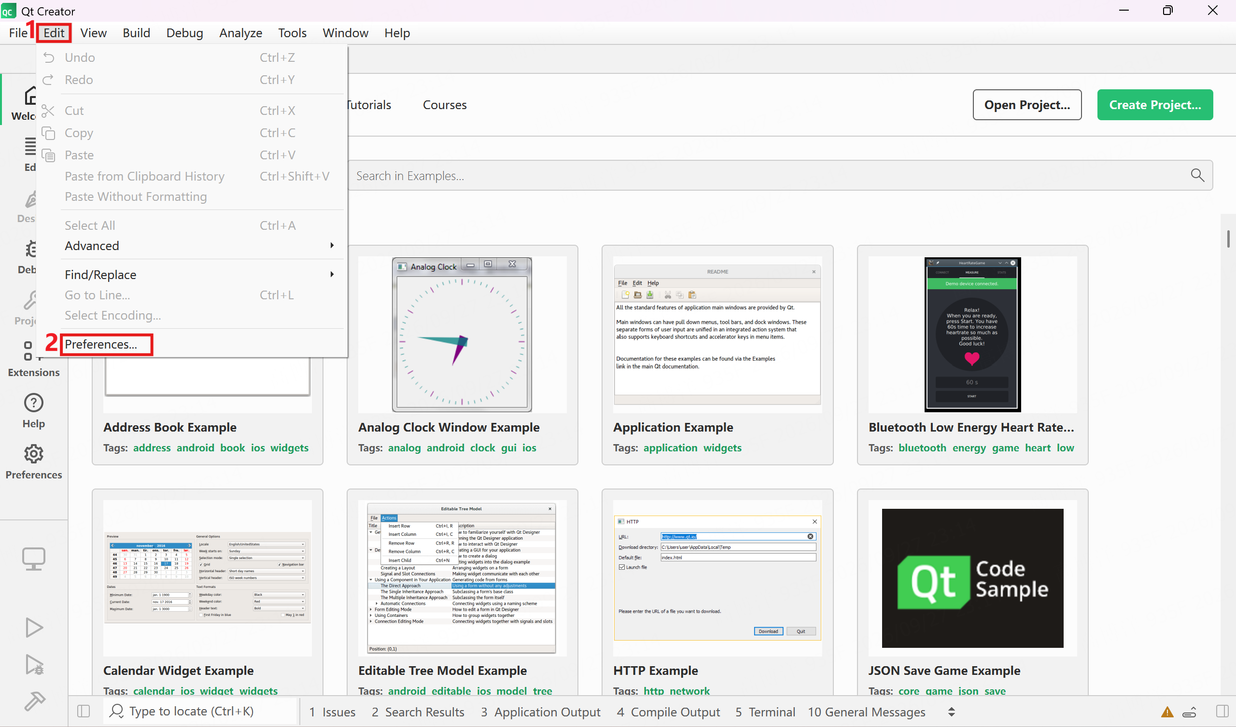This screenshot has height=727, width=1236.
Task: Click the Search in Examples field
Action: 780,175
